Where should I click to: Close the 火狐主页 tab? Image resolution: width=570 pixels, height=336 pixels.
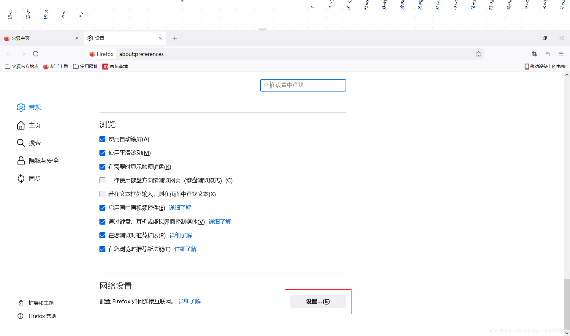[x=77, y=38]
